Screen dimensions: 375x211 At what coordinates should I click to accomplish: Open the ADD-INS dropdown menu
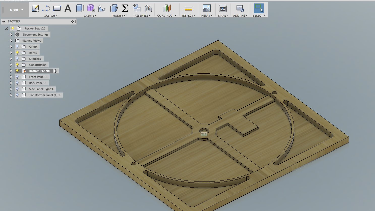[x=240, y=16]
